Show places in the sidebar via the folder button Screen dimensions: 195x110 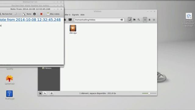click(x=40, y=93)
